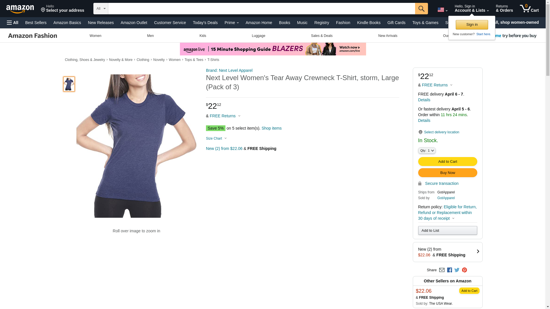This screenshot has height=309, width=550.
Task: Open the Qty quantity dropdown
Action: pyautogui.click(x=427, y=150)
